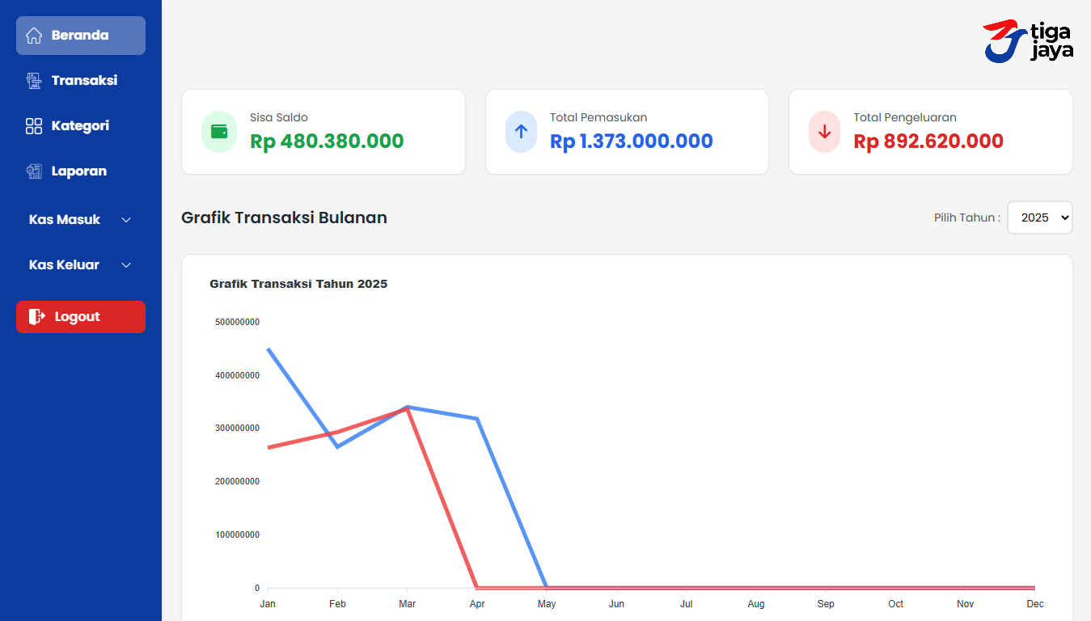Click the red down-arrow Pengeluaran icon
1091x621 pixels.
pyautogui.click(x=824, y=132)
